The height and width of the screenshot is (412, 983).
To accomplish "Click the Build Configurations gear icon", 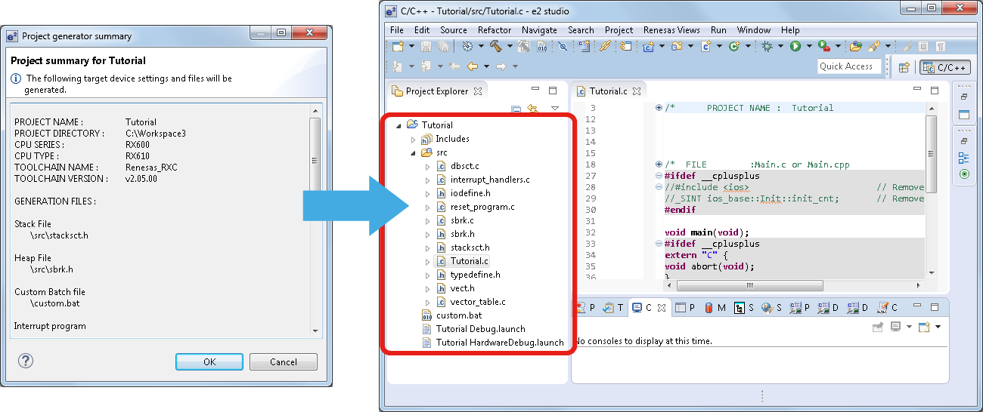I will 467,46.
